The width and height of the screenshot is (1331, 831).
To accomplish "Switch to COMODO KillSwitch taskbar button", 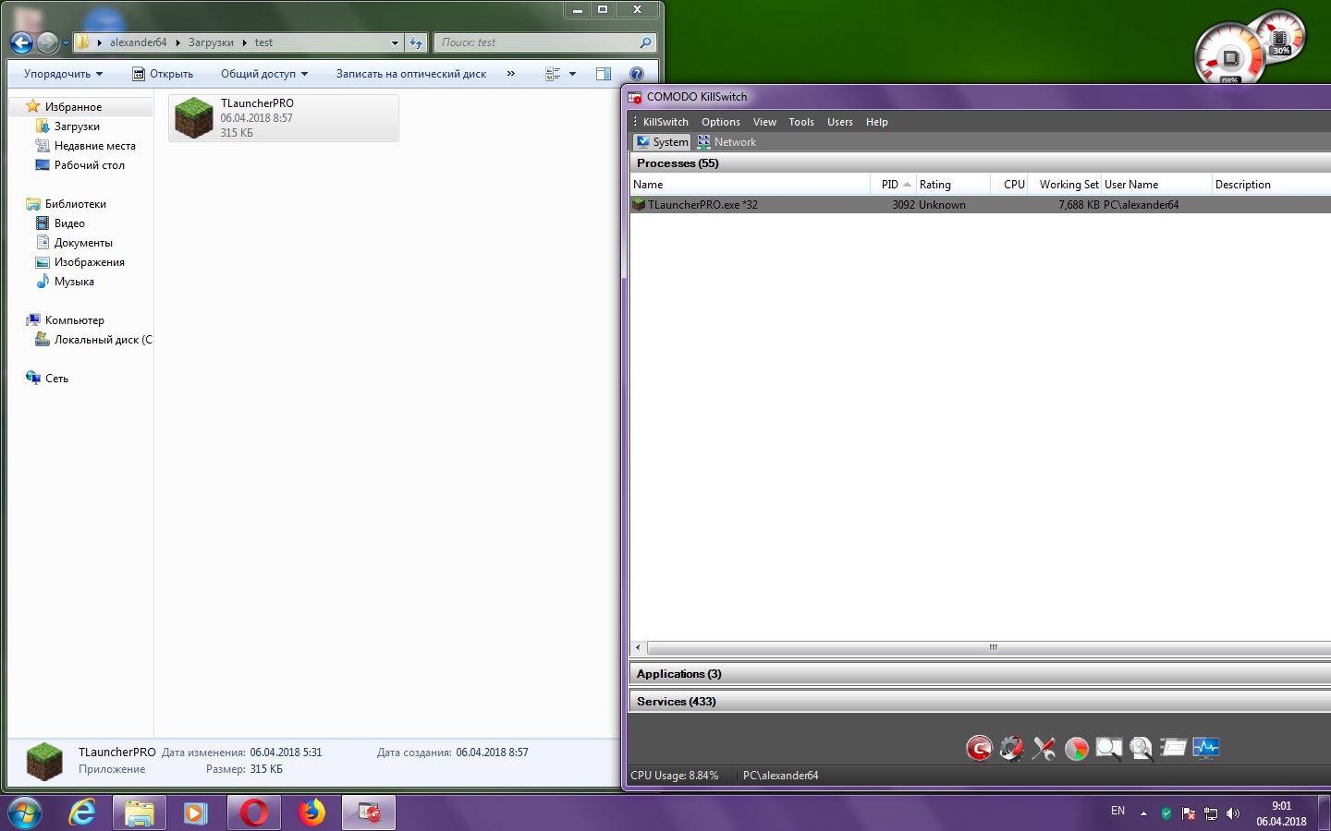I will coord(369,813).
